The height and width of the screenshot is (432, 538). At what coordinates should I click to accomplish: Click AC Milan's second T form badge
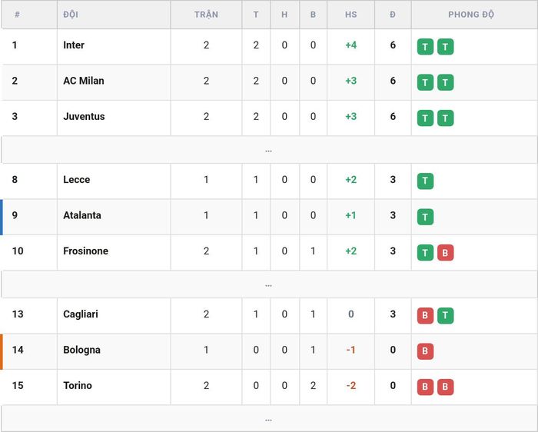(x=445, y=82)
